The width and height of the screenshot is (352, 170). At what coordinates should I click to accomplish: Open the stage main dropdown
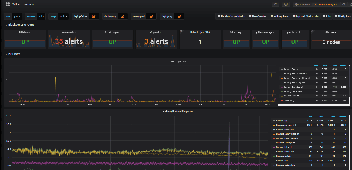(x=63, y=16)
